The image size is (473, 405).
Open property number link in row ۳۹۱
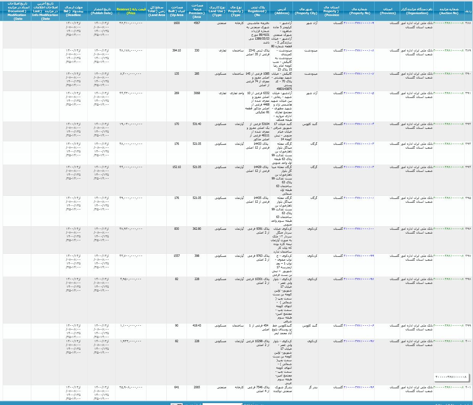[x=359, y=93]
